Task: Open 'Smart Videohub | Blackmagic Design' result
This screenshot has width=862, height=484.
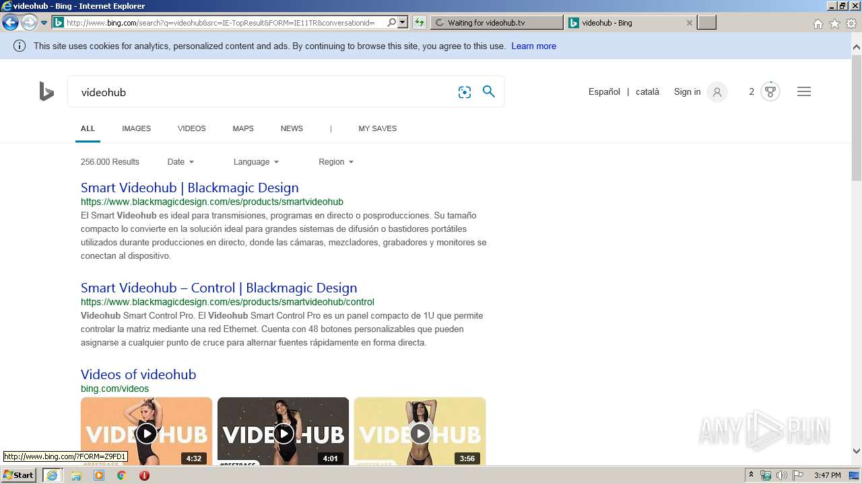Action: (x=190, y=188)
